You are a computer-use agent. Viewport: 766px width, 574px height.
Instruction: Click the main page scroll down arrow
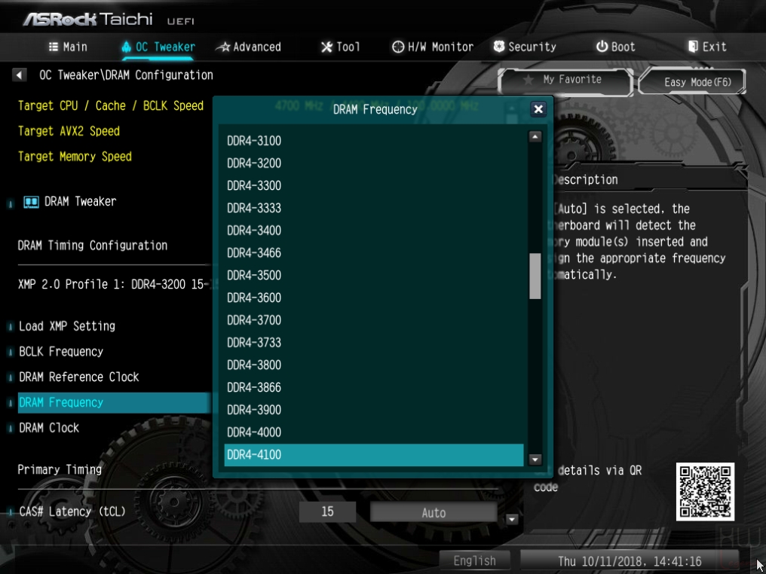coord(511,519)
